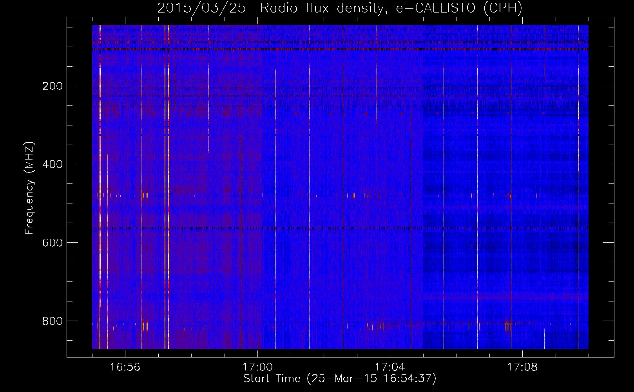Click the 16:56 time tick label
Viewport: 634px width, 392px height.
125,367
